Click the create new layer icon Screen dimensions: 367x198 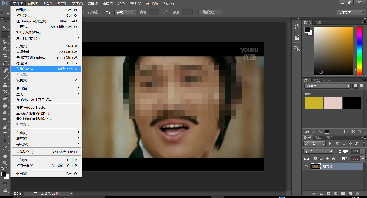point(350,193)
